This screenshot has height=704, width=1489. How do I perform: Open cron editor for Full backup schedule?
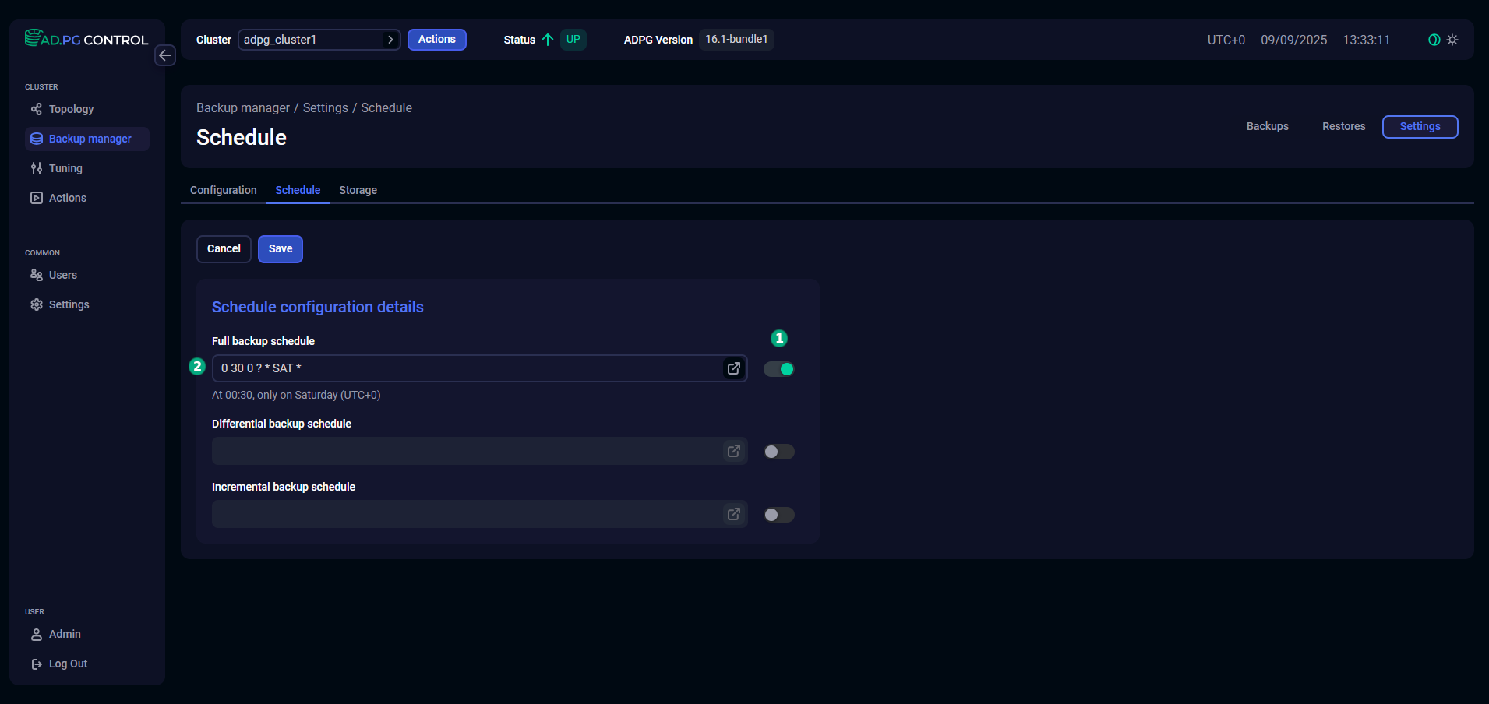point(733,368)
